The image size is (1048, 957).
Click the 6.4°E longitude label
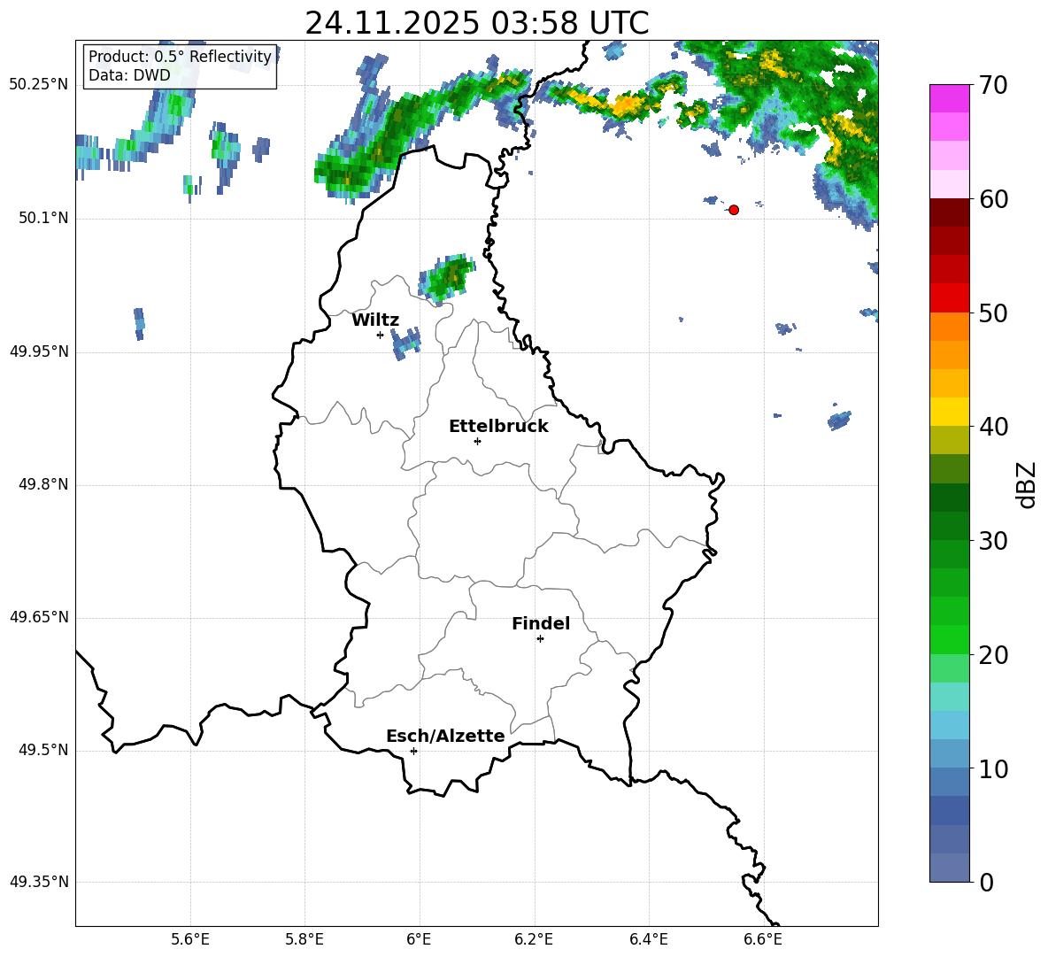(x=649, y=939)
